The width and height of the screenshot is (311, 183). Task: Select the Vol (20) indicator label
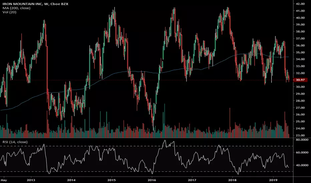[10, 12]
